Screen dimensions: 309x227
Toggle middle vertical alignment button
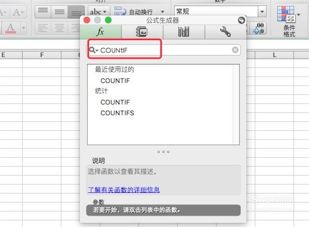(60, 12)
